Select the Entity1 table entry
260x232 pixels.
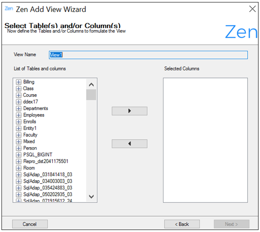[30, 128]
